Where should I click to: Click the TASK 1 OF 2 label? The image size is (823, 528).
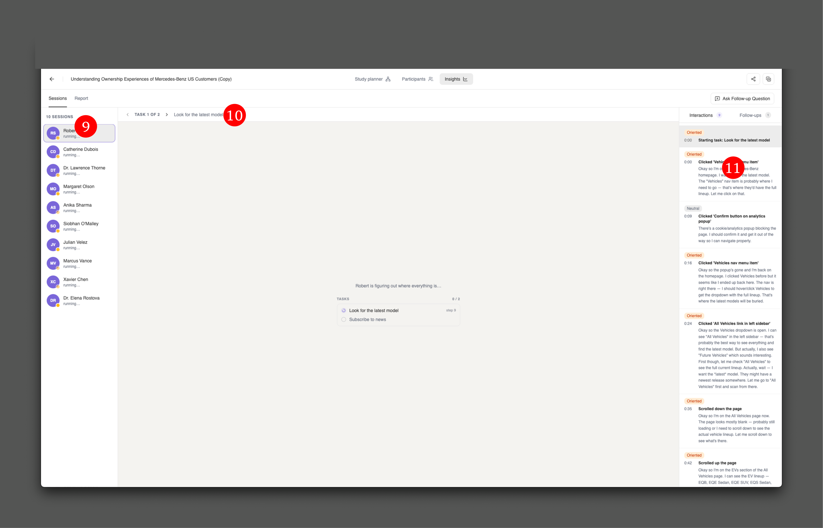click(147, 115)
